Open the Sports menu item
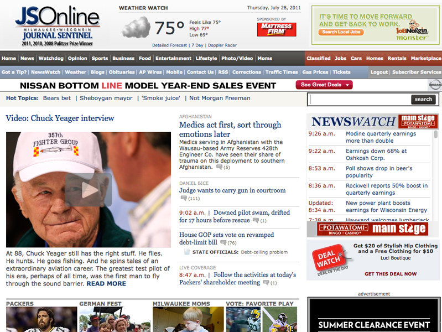Image resolution: width=442 pixels, height=332 pixels. point(100,59)
